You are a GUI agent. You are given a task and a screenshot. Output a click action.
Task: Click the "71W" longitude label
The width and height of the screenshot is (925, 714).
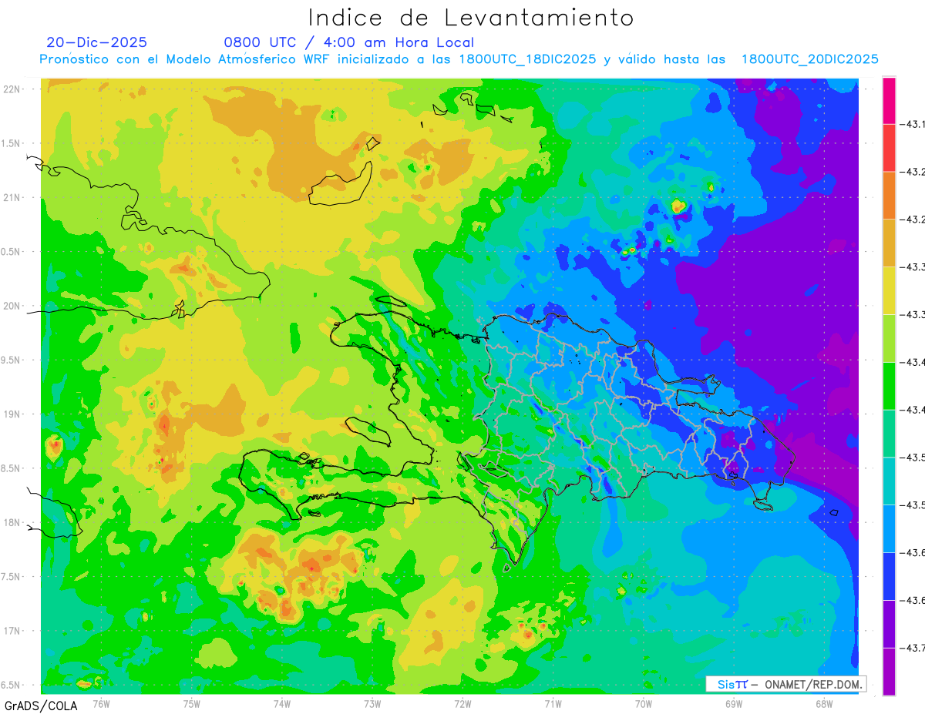point(553,703)
